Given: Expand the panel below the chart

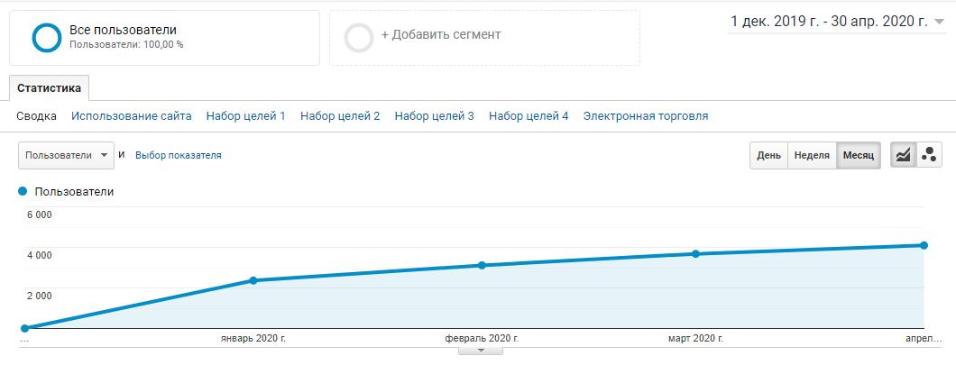Looking at the screenshot, I should 480,351.
